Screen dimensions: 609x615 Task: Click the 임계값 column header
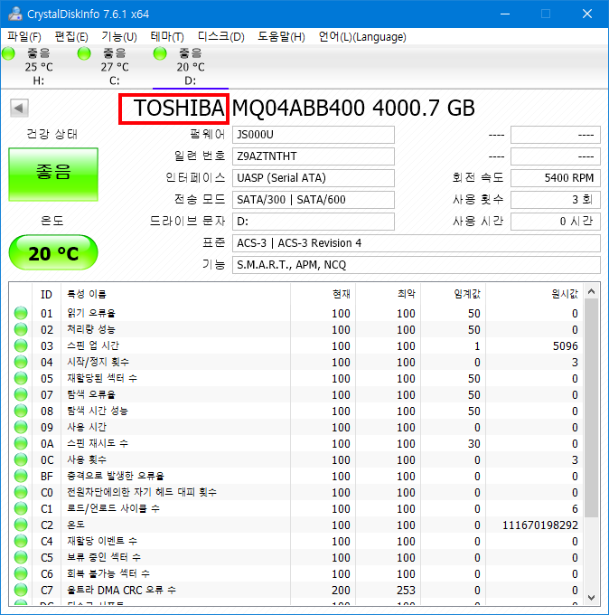click(453, 294)
